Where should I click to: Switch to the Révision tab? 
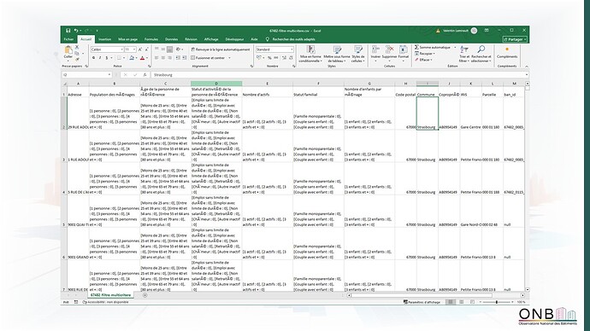(x=191, y=39)
